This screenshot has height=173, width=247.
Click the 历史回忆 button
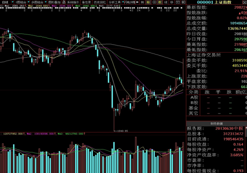(100, 2)
